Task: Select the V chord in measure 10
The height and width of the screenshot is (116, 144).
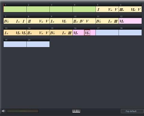Action: point(87,21)
